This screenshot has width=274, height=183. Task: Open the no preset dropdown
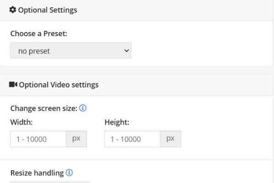coord(71,50)
